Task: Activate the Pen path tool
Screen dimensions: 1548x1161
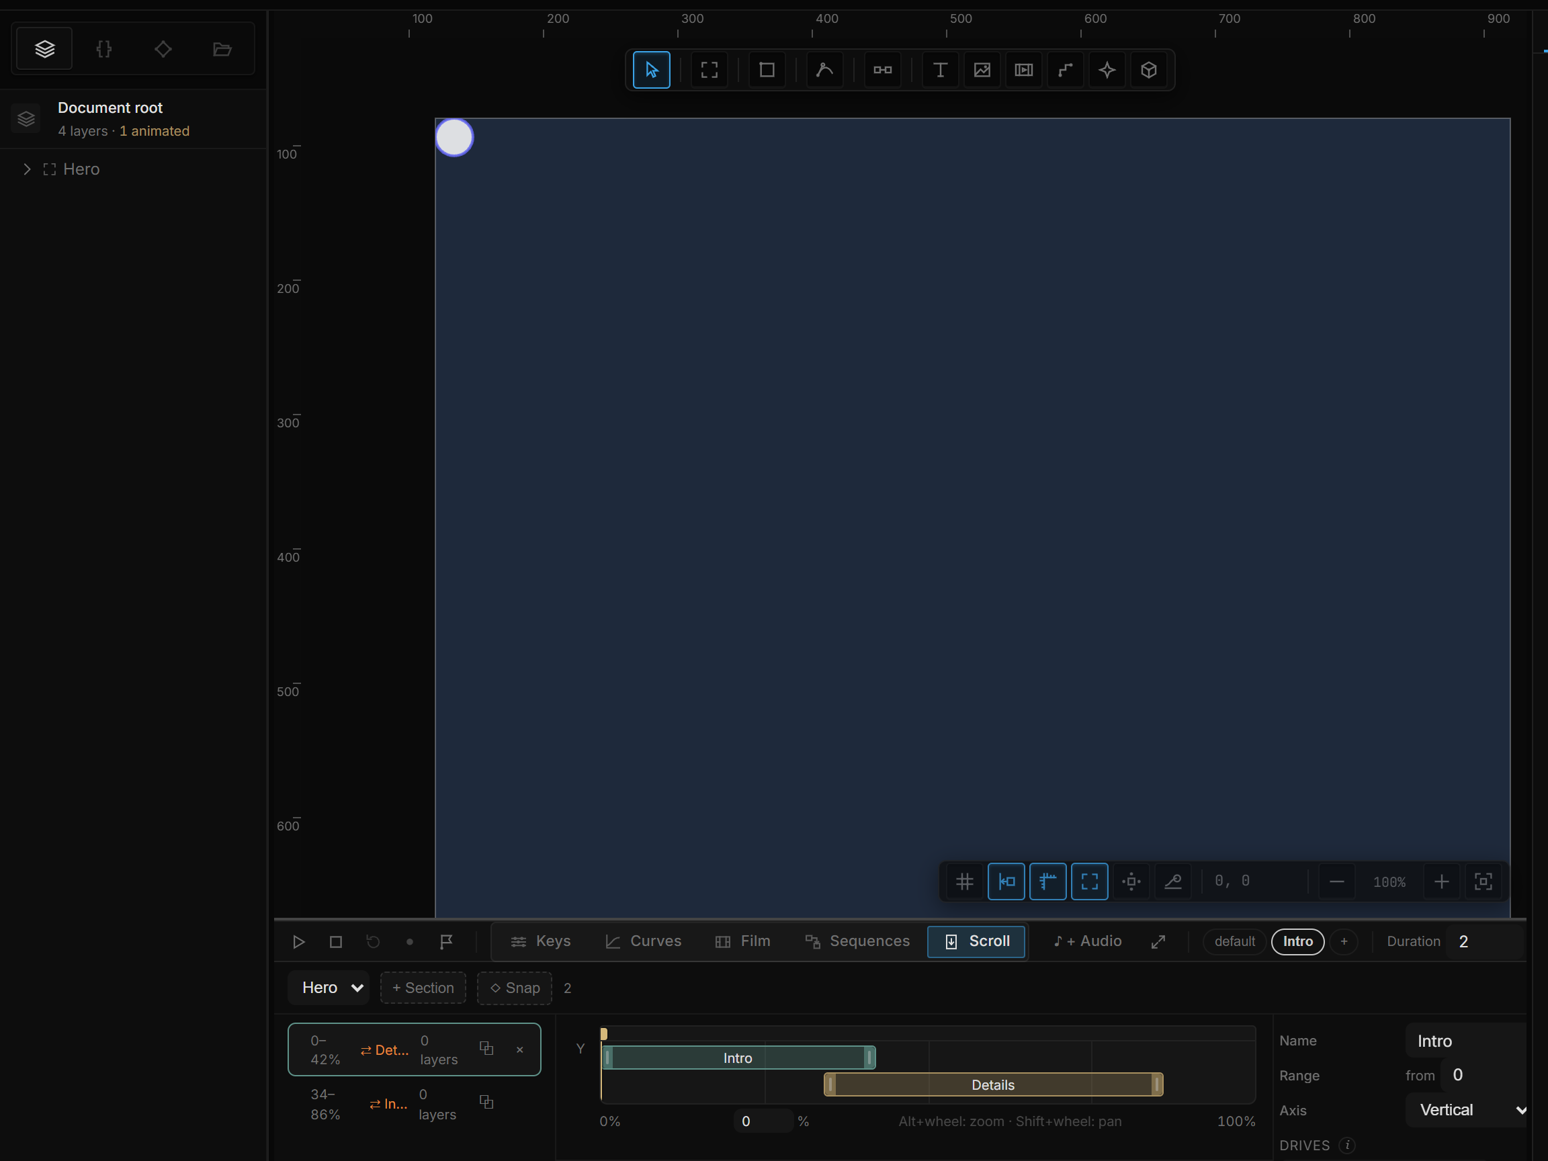Action: (824, 70)
